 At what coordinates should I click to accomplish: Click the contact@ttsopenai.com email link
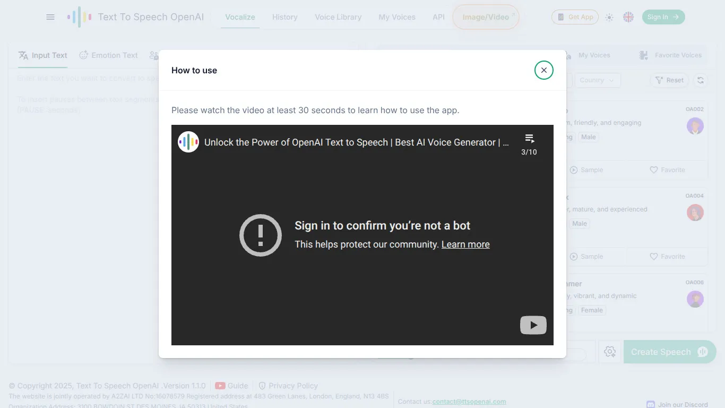tap(469, 402)
